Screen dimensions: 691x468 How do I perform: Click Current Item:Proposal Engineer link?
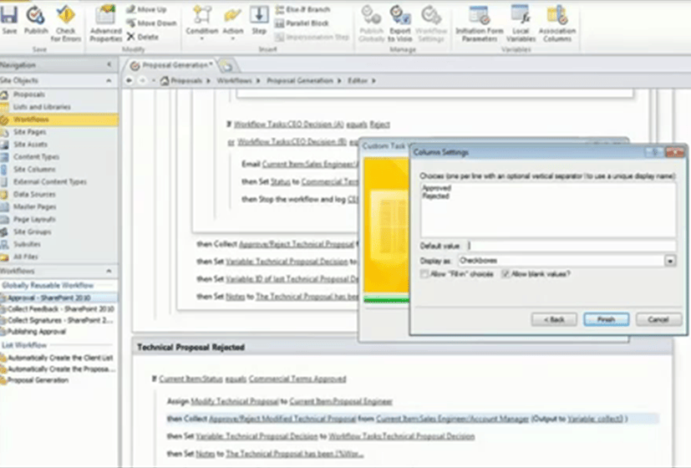(x=341, y=401)
